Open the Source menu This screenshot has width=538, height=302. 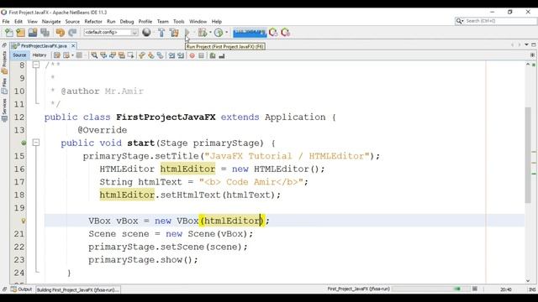(x=72, y=21)
